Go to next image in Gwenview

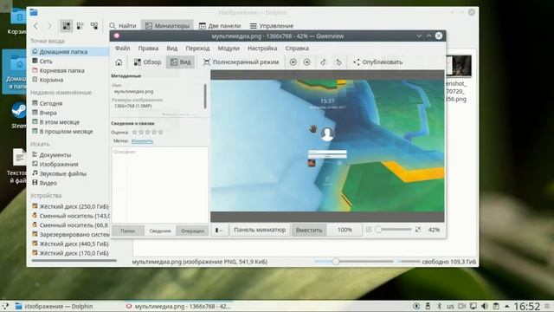coord(307,62)
